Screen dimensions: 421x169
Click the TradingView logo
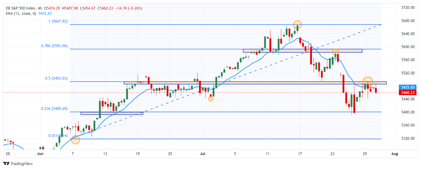(18, 164)
